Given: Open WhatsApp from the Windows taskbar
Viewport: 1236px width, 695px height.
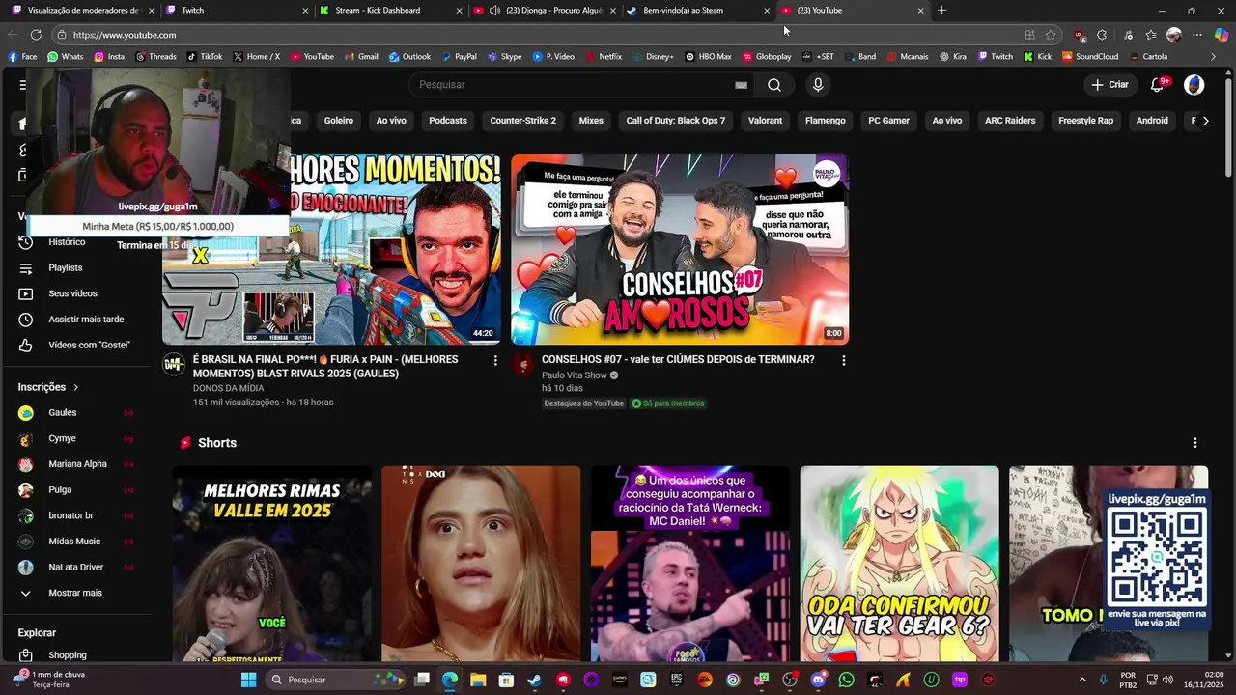Looking at the screenshot, I should click(x=847, y=680).
